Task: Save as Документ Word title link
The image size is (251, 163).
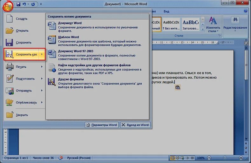Action: click(70, 23)
